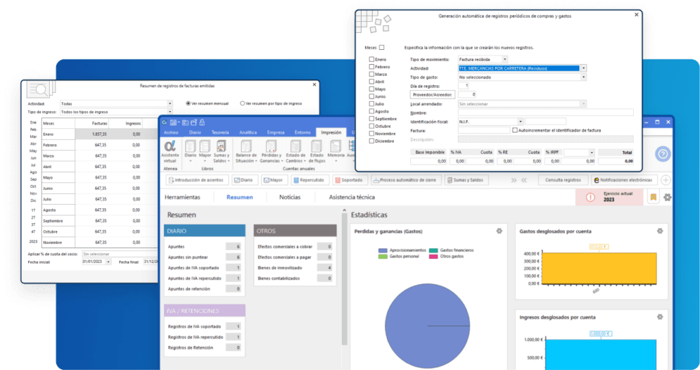Click the Resumen panel vertical scrollbar

[x=345, y=279]
